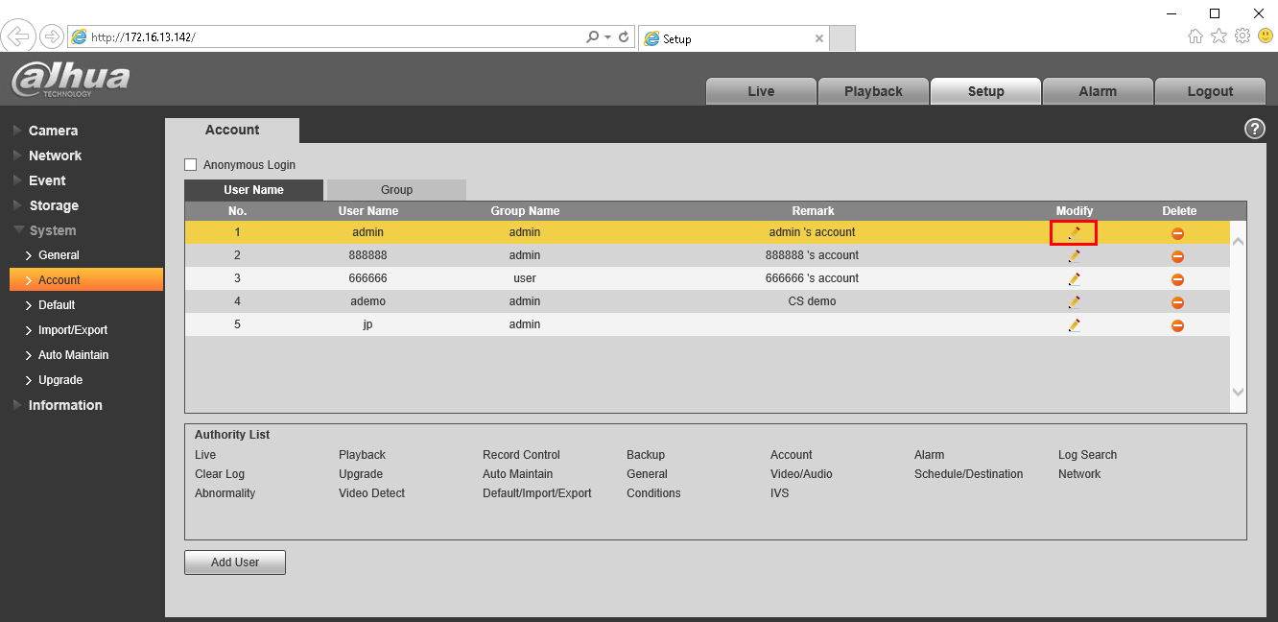
Task: Go to the Upgrade page in sidebar
Action: coord(60,380)
